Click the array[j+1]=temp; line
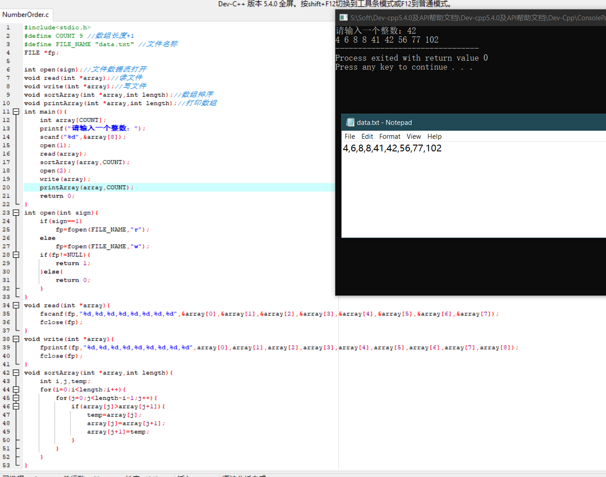606x477 pixels. (x=118, y=432)
